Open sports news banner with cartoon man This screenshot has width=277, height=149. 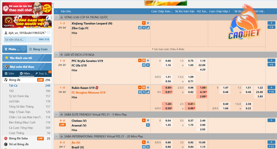click(27, 8)
